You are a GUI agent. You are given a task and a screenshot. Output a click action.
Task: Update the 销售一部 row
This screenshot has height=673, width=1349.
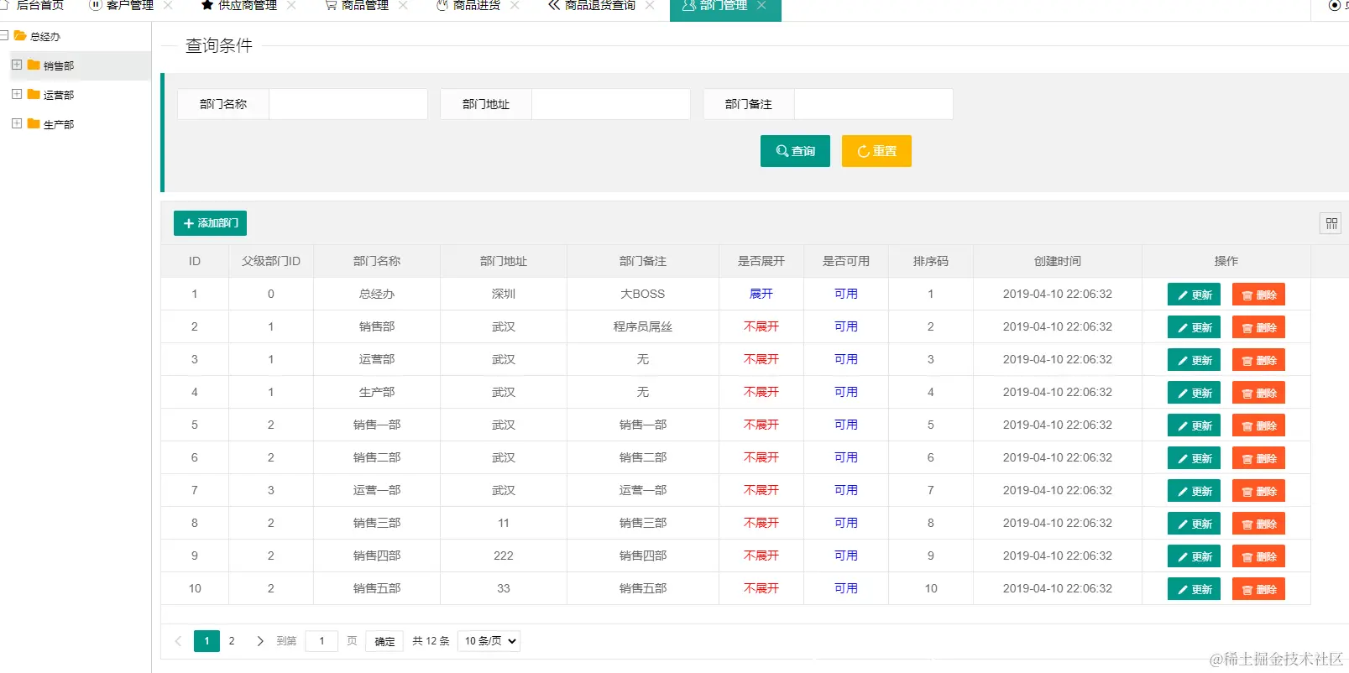[x=1194, y=425]
